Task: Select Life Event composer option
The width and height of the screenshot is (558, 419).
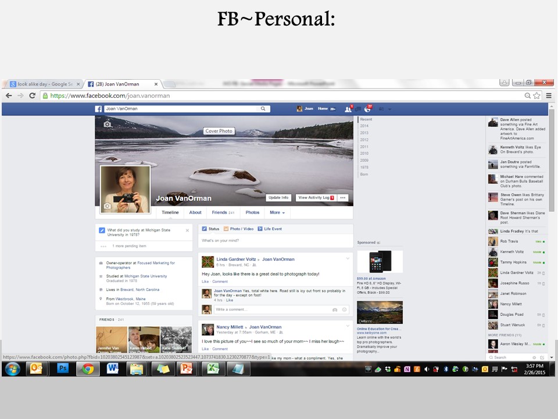Action: 270,229
